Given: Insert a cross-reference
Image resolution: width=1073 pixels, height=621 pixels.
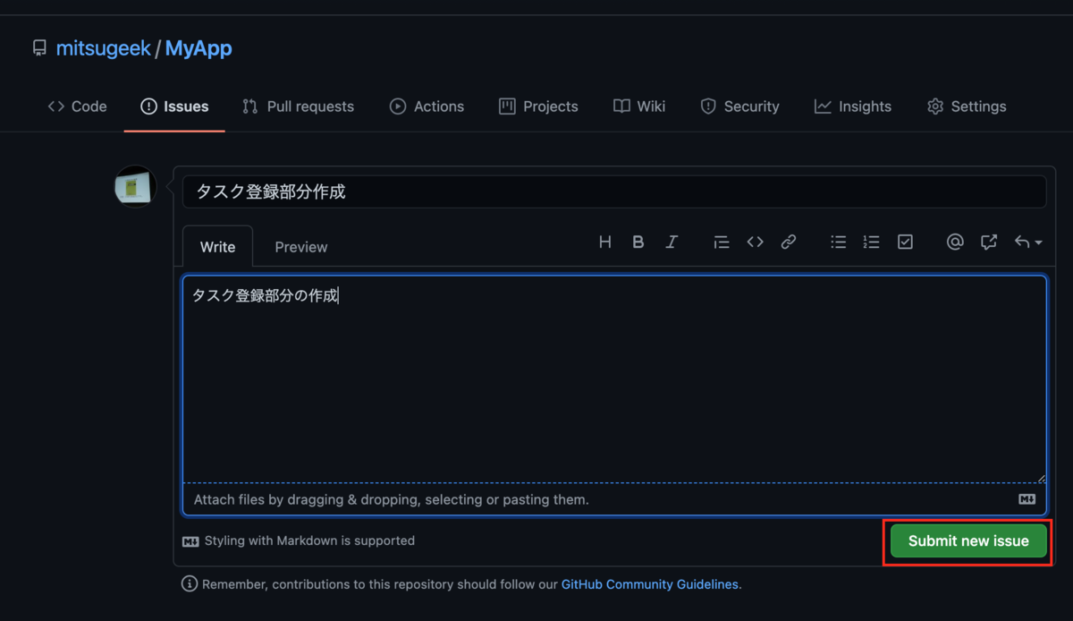Looking at the screenshot, I should 987,242.
